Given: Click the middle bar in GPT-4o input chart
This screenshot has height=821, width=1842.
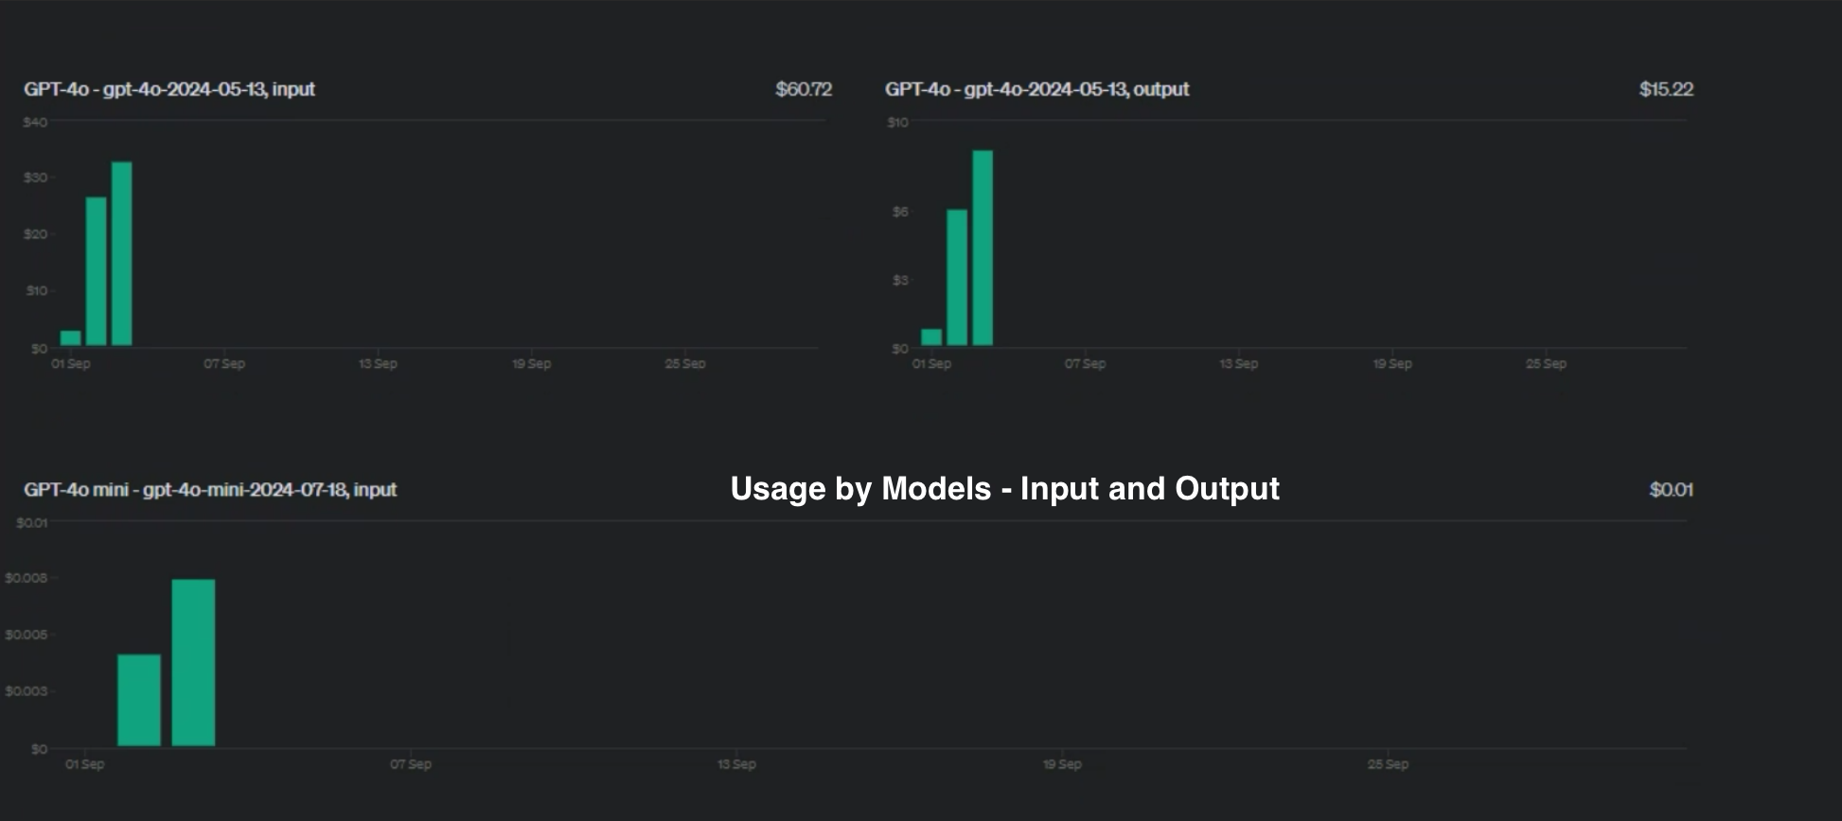Looking at the screenshot, I should [97, 271].
